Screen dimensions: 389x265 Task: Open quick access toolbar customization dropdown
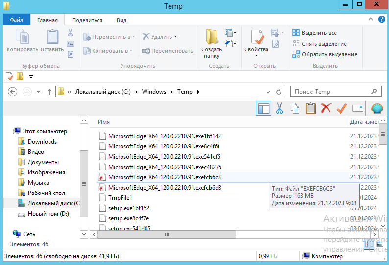tap(31, 77)
